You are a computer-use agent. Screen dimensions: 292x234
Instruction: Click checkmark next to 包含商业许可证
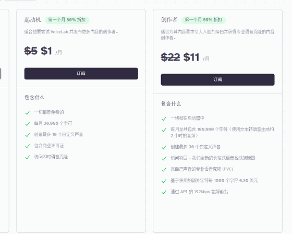click(x=27, y=146)
